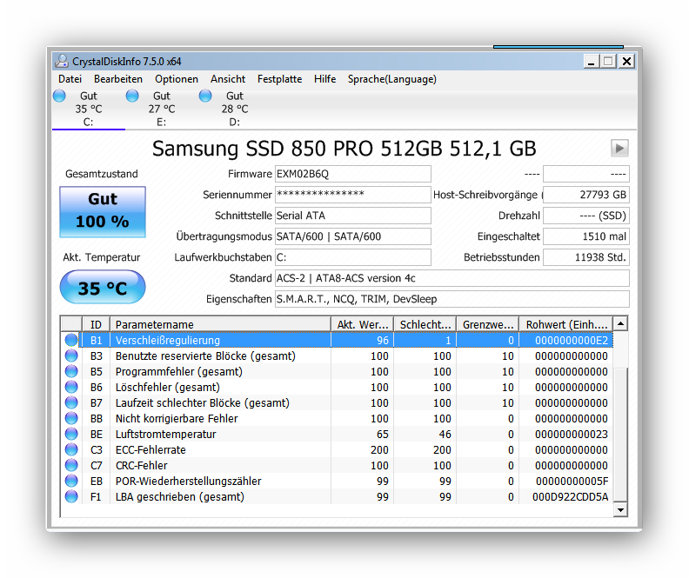689x578 pixels.
Task: Click the Akt. Wer... column header
Action: point(363,324)
